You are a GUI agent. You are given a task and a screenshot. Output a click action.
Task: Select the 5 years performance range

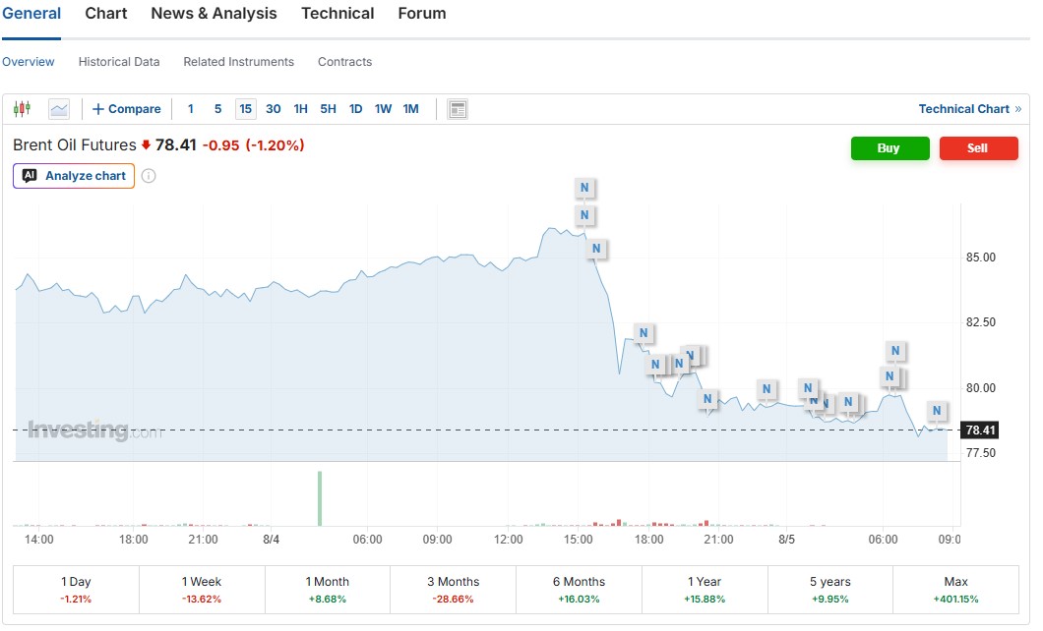point(830,590)
